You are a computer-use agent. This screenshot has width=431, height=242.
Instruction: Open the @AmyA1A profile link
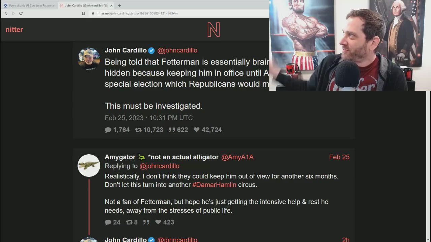click(x=237, y=157)
